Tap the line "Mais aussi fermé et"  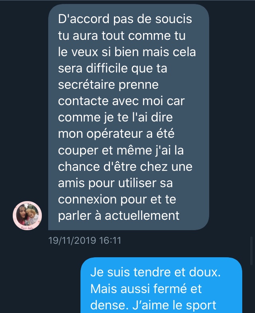pyautogui.click(x=146, y=289)
